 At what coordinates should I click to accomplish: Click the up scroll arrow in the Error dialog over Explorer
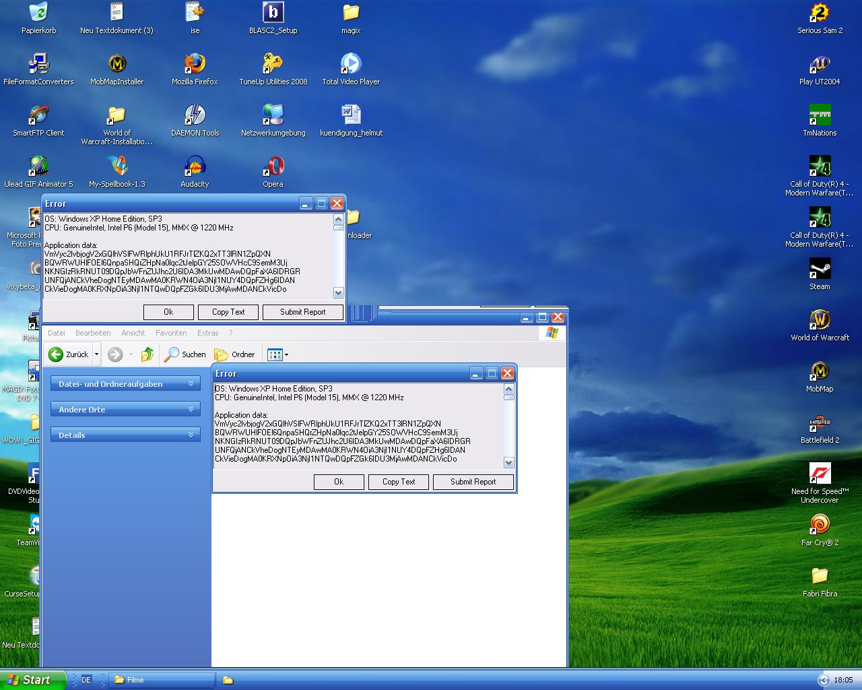tap(509, 389)
